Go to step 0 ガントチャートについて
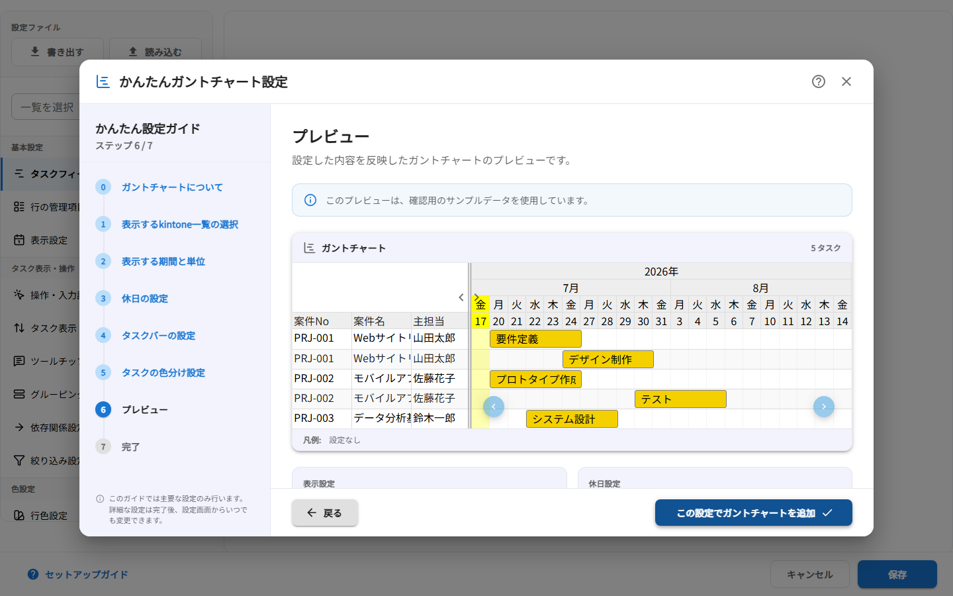 pyautogui.click(x=172, y=187)
